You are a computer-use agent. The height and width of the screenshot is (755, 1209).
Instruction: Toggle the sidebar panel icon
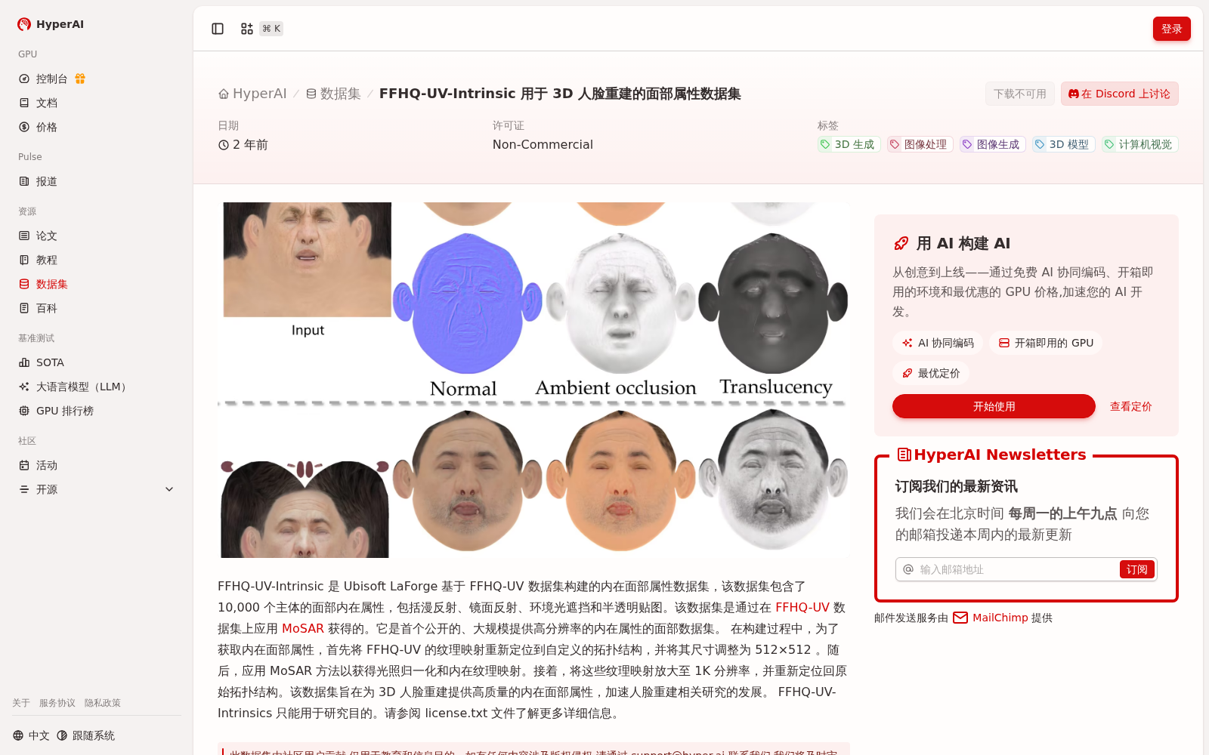pos(218,29)
